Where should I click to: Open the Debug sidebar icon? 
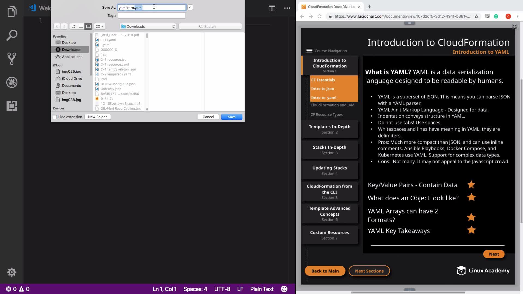tap(12, 82)
